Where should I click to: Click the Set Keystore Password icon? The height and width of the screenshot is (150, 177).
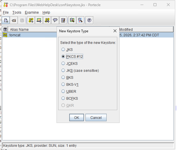pos(55,20)
